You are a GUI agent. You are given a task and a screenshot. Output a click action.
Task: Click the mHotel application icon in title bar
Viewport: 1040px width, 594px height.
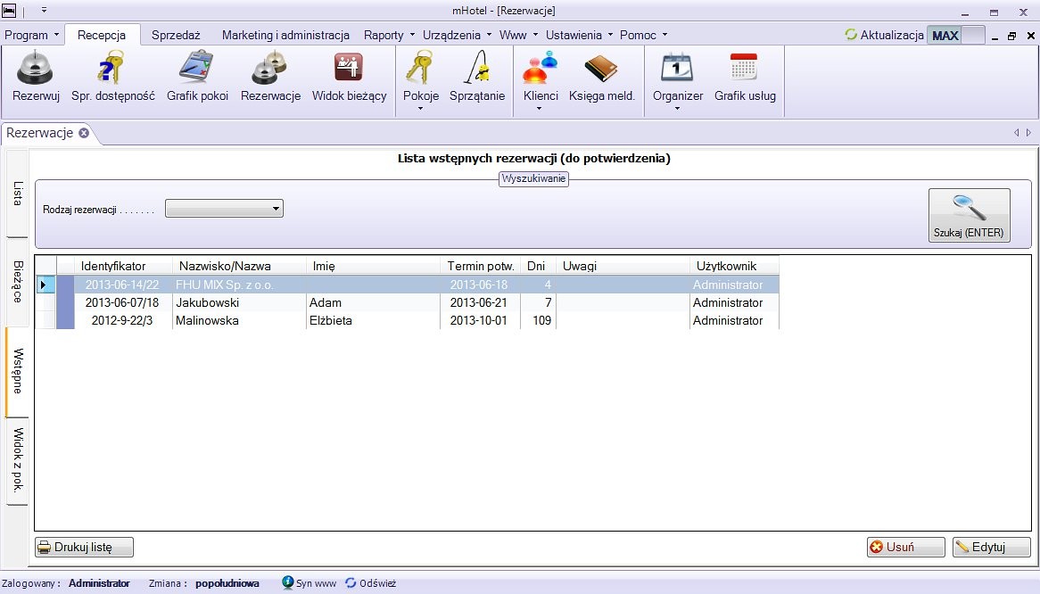[9, 11]
